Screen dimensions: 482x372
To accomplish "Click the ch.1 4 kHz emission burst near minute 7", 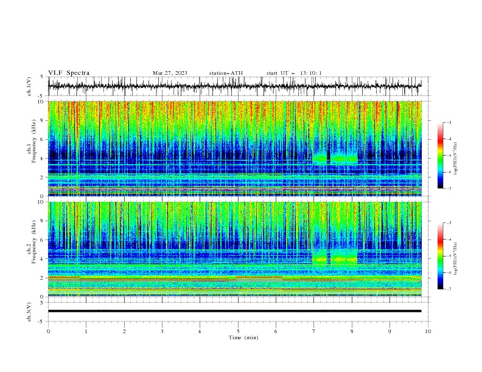I will click(320, 159).
